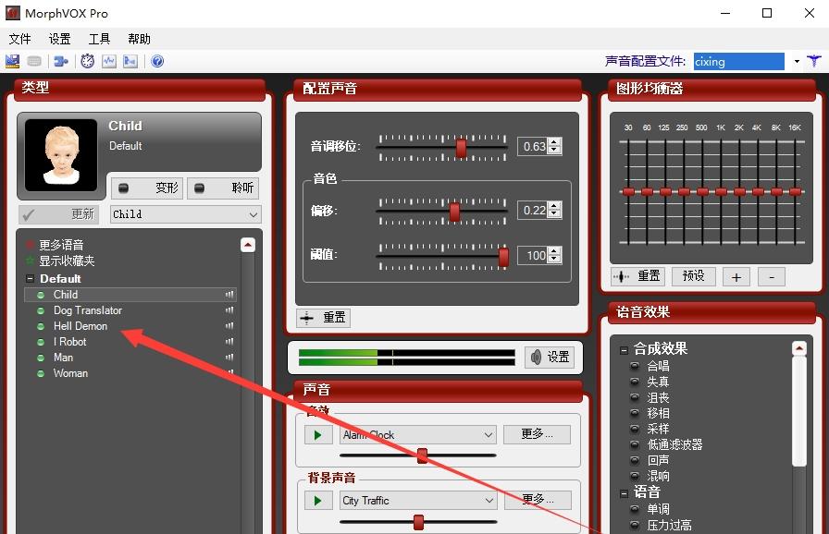Image resolution: width=829 pixels, height=534 pixels.
Task: Open the City Traffic background dropdown
Action: 417,500
